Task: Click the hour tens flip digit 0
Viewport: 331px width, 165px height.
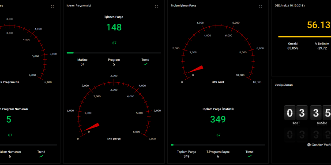Action: (x=290, y=113)
